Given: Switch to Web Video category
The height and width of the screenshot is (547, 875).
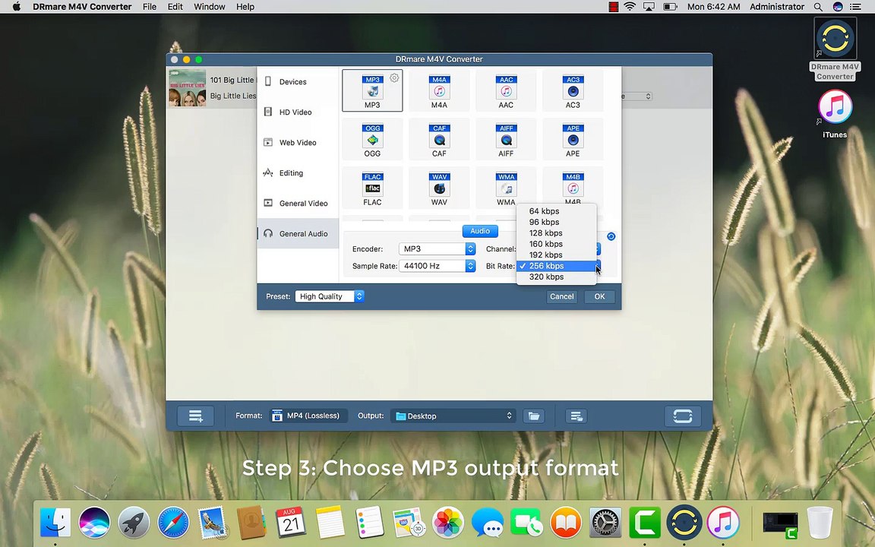Looking at the screenshot, I should [x=298, y=142].
